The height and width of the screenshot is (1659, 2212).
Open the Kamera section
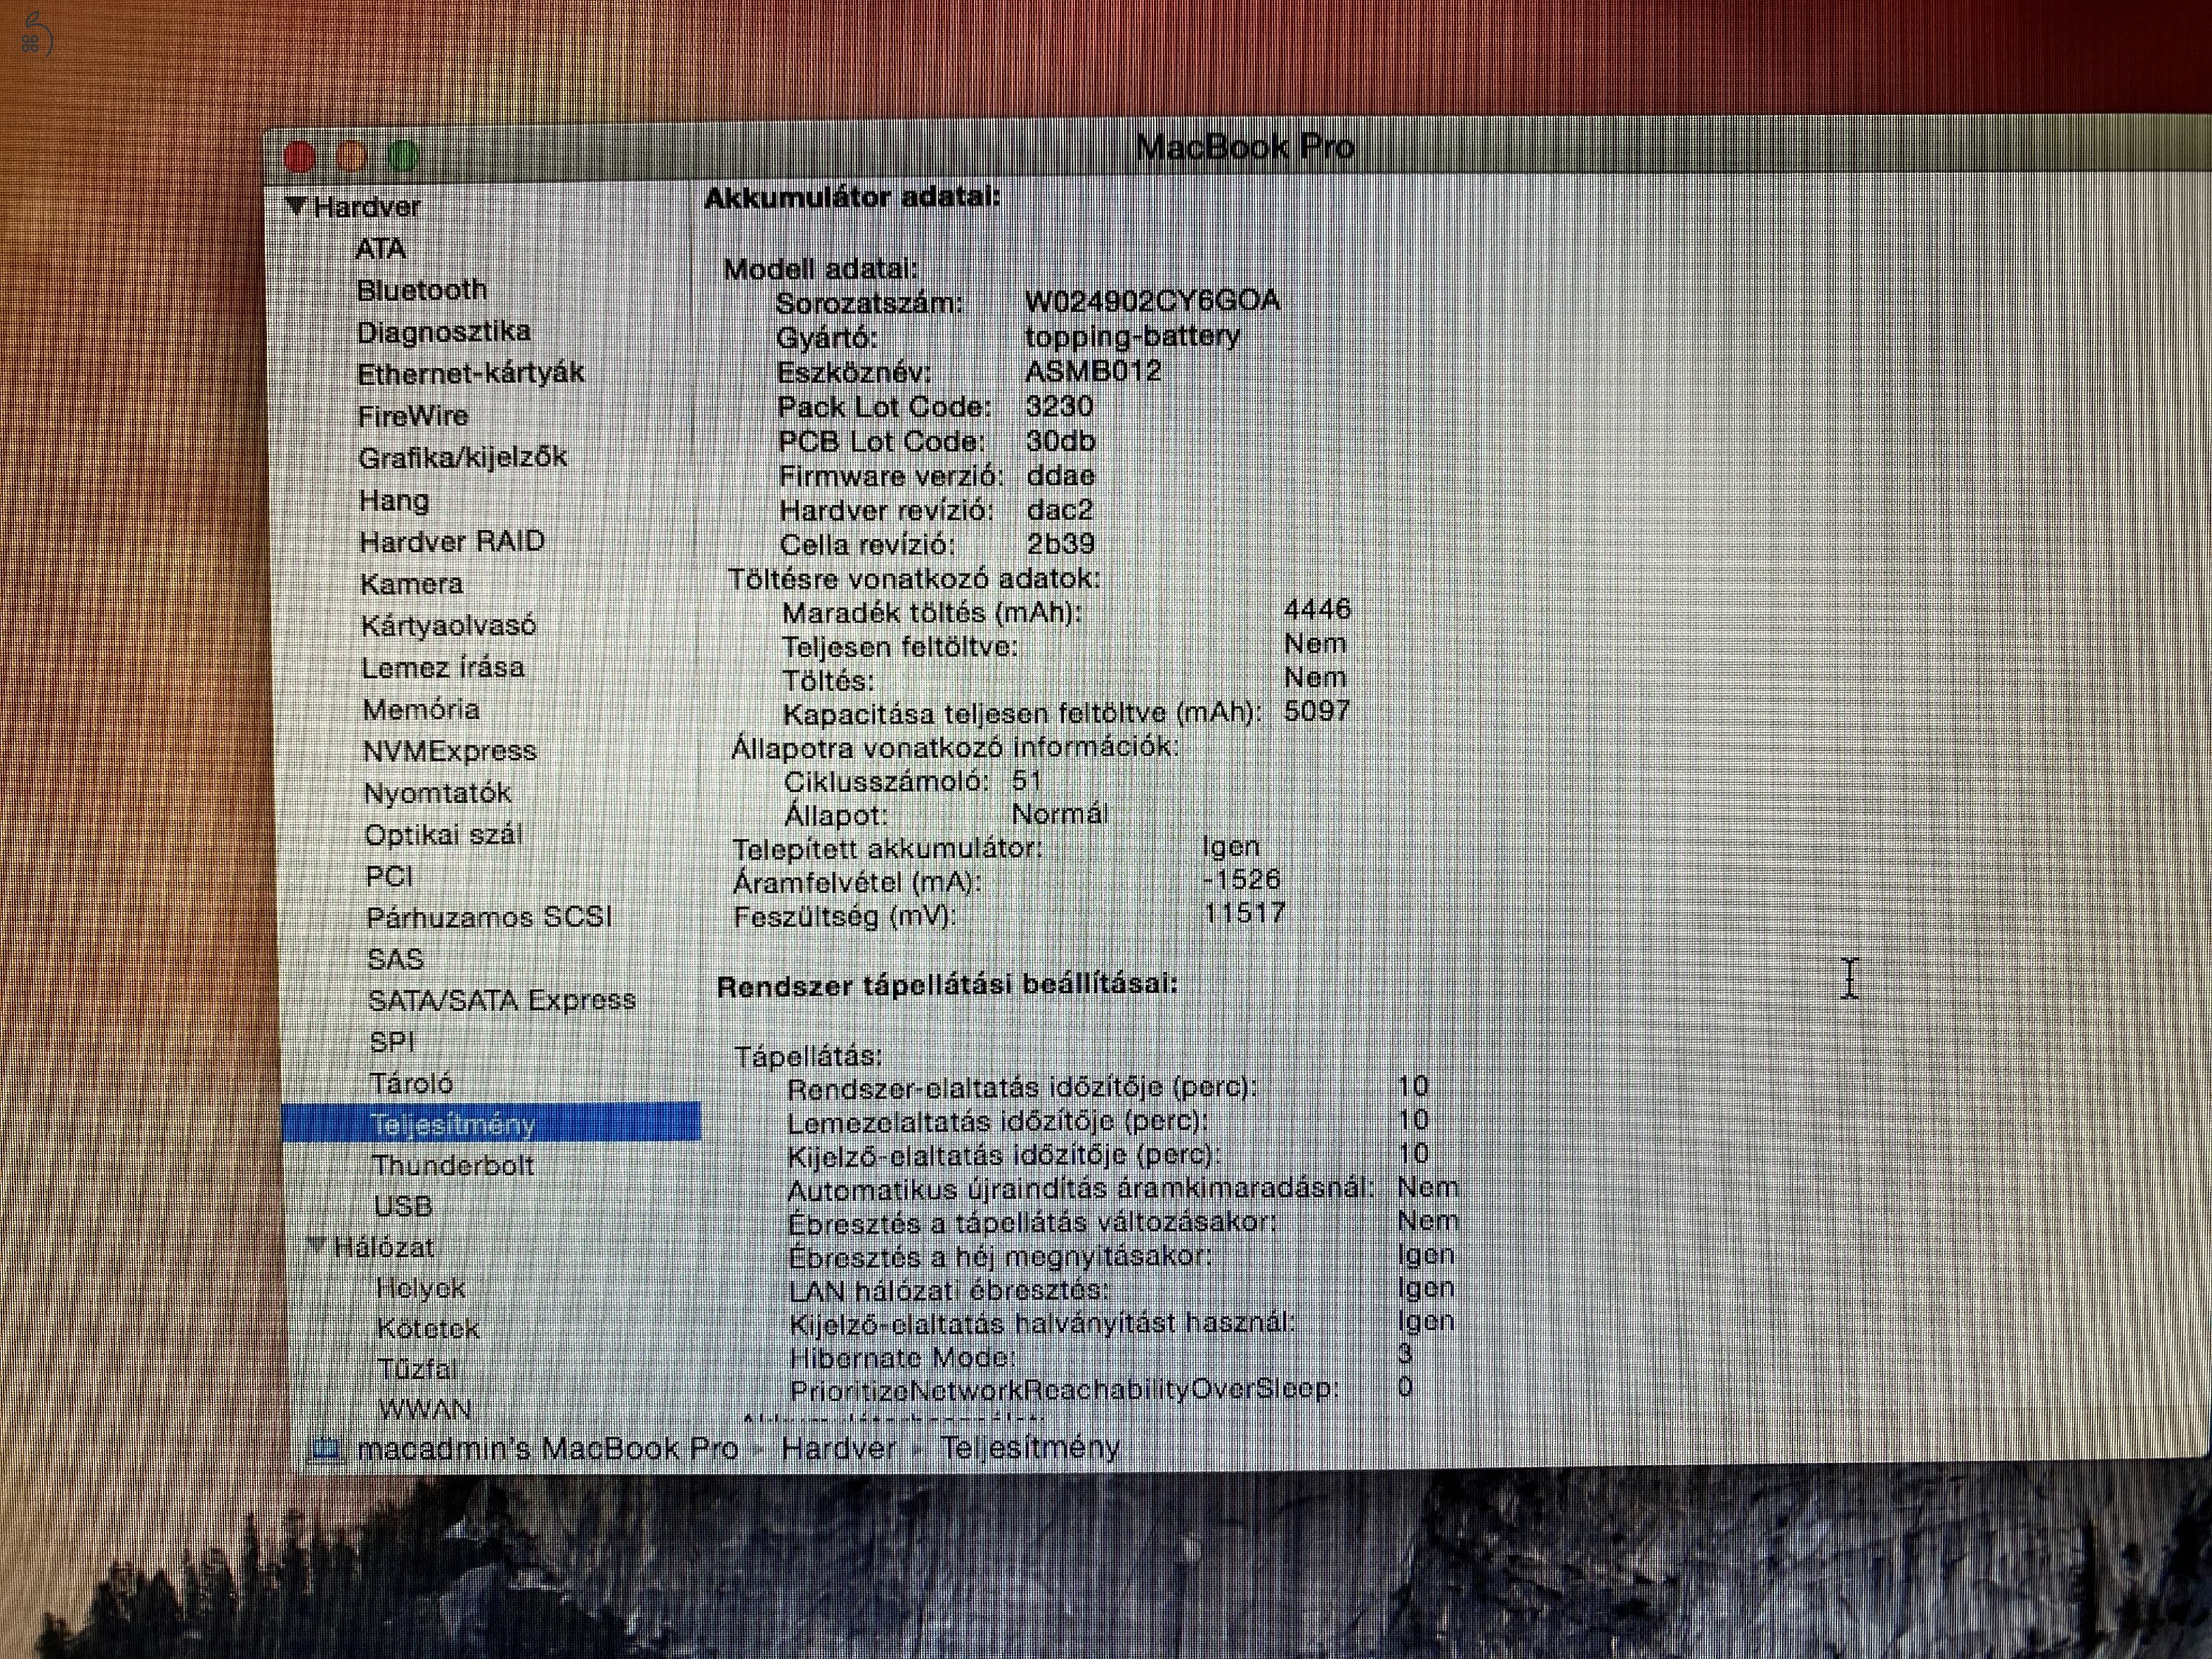[x=413, y=583]
